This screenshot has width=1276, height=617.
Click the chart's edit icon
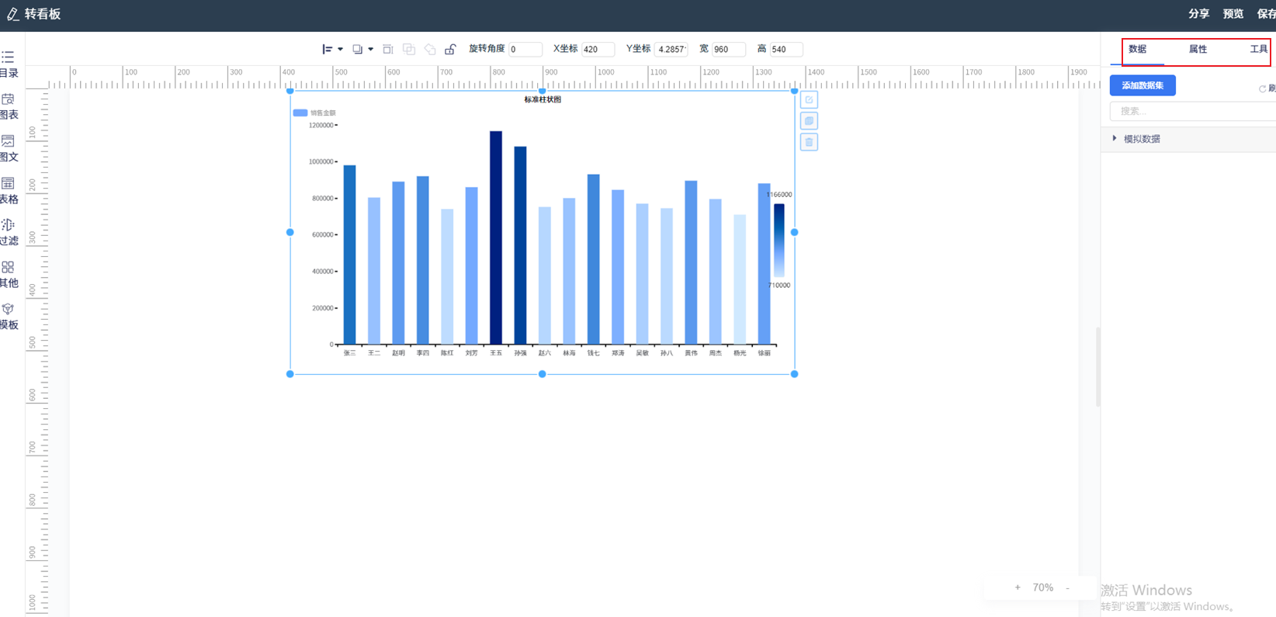[x=809, y=100]
